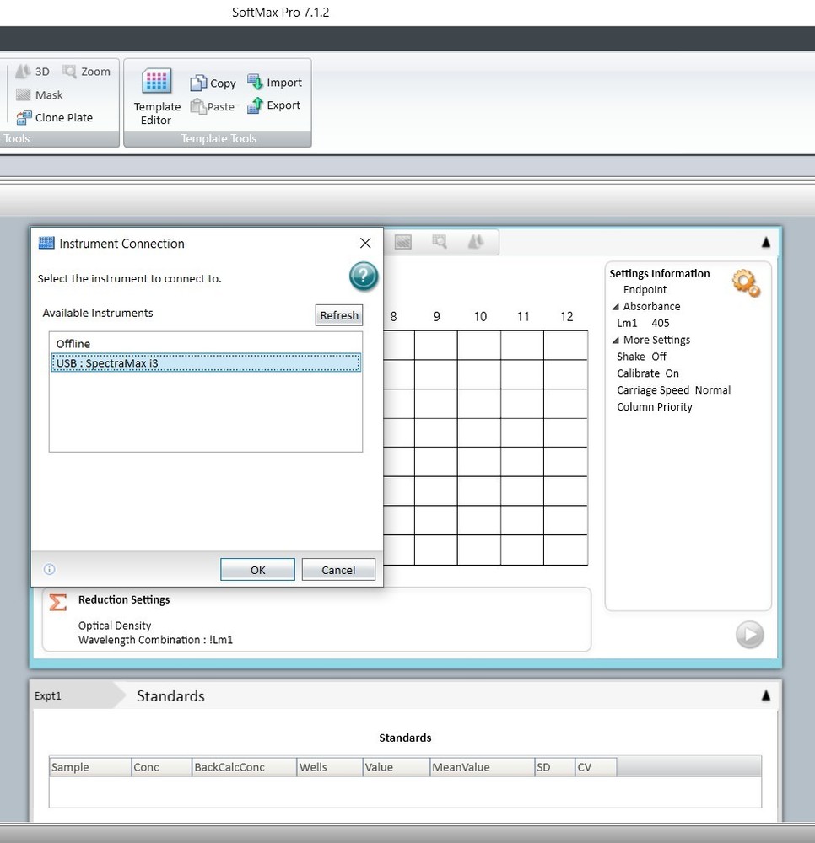The image size is (815, 843).
Task: Click the Wells column header
Action: click(x=330, y=767)
